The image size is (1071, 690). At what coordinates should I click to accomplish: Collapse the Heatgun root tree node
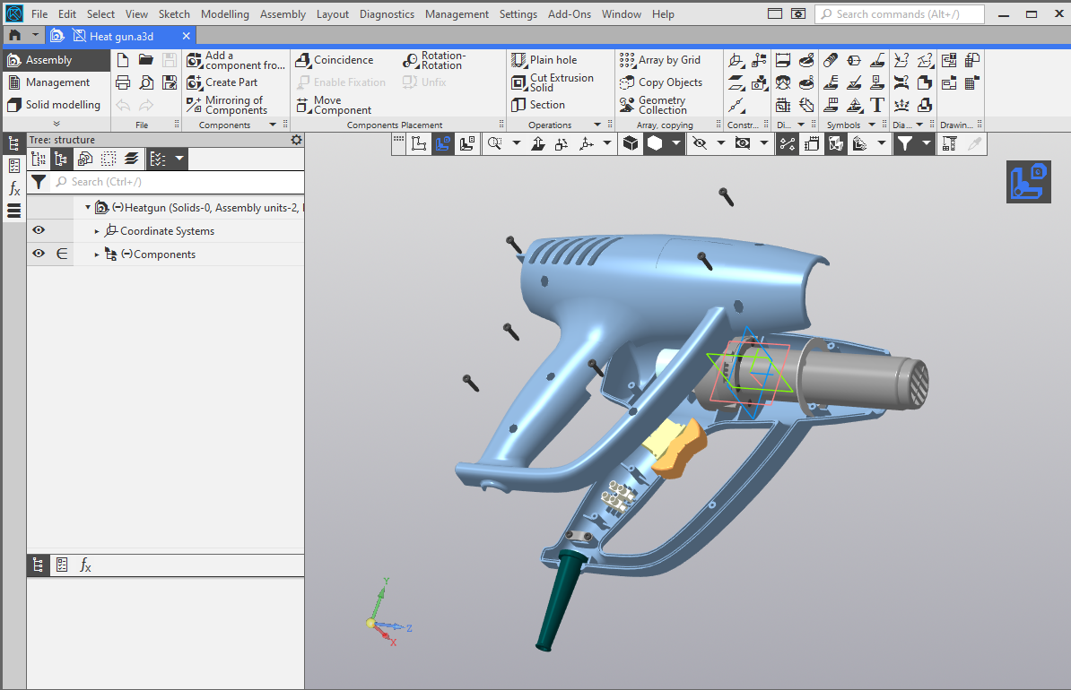coord(87,208)
